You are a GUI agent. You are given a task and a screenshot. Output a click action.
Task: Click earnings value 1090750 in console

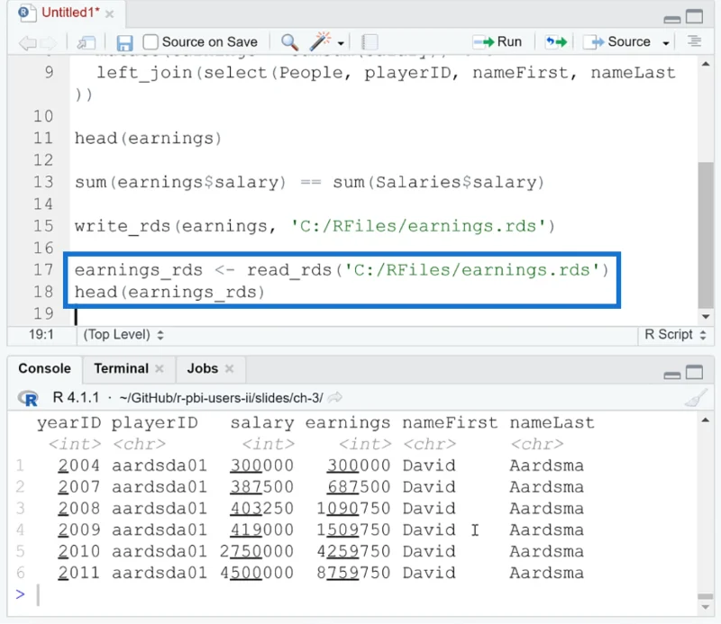pyautogui.click(x=353, y=509)
